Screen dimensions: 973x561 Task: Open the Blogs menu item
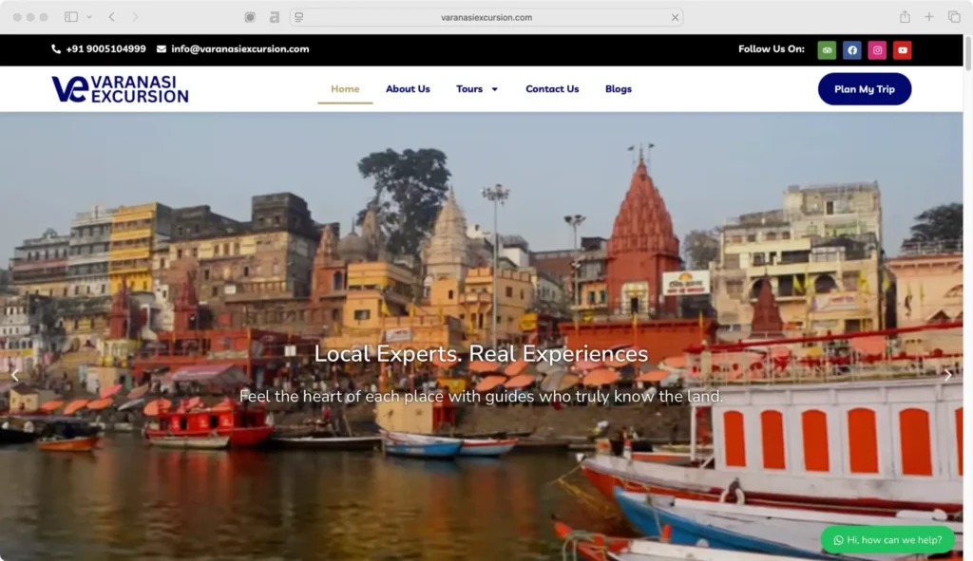tap(619, 88)
